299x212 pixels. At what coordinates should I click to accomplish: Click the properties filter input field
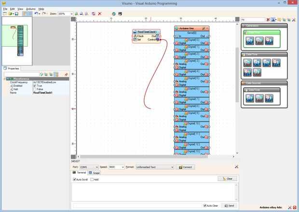21,75
